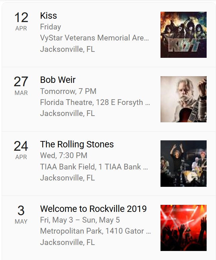Click the Tomorrow, 7 PM time text

[x=68, y=91]
